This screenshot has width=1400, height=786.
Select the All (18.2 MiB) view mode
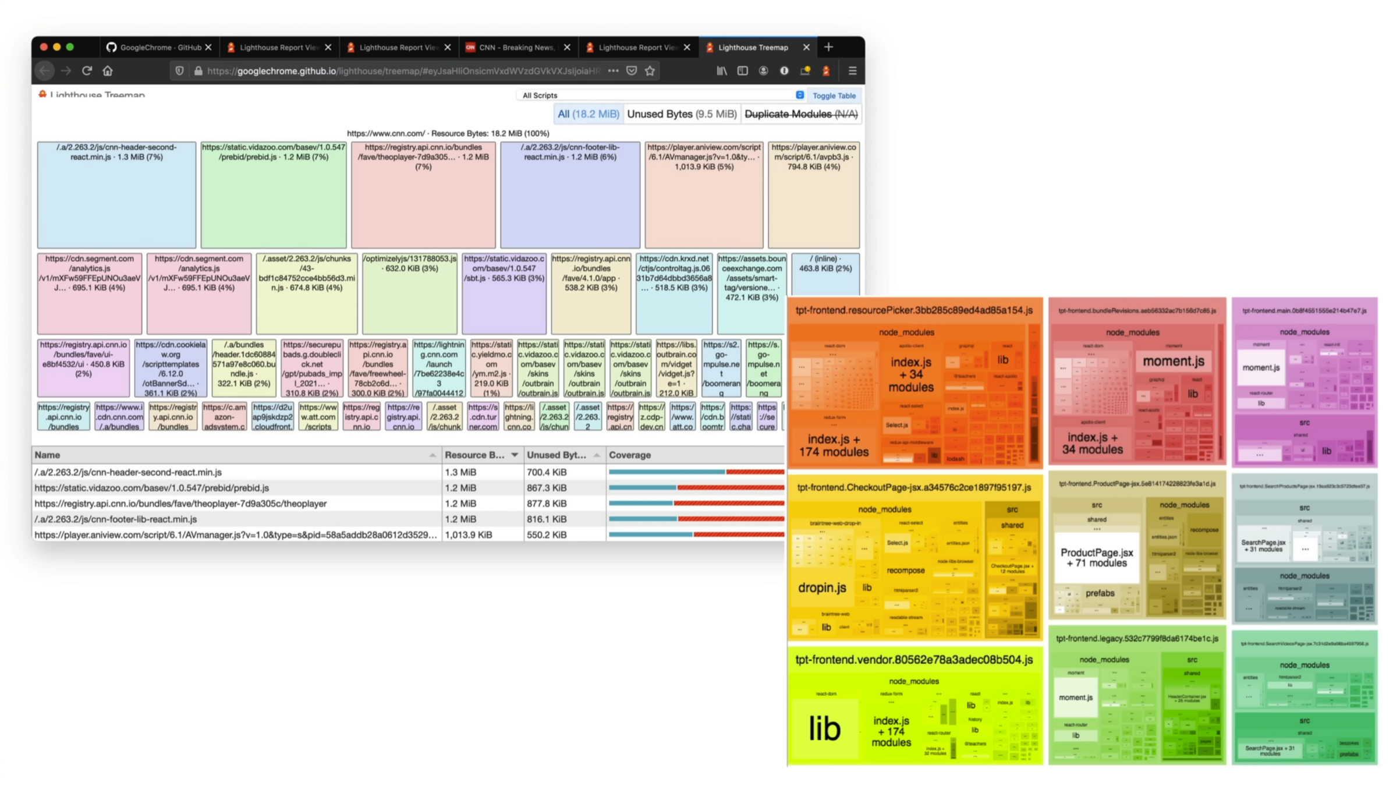tap(588, 114)
